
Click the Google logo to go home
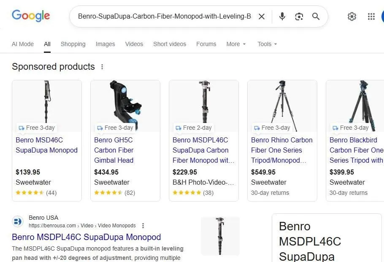click(31, 16)
